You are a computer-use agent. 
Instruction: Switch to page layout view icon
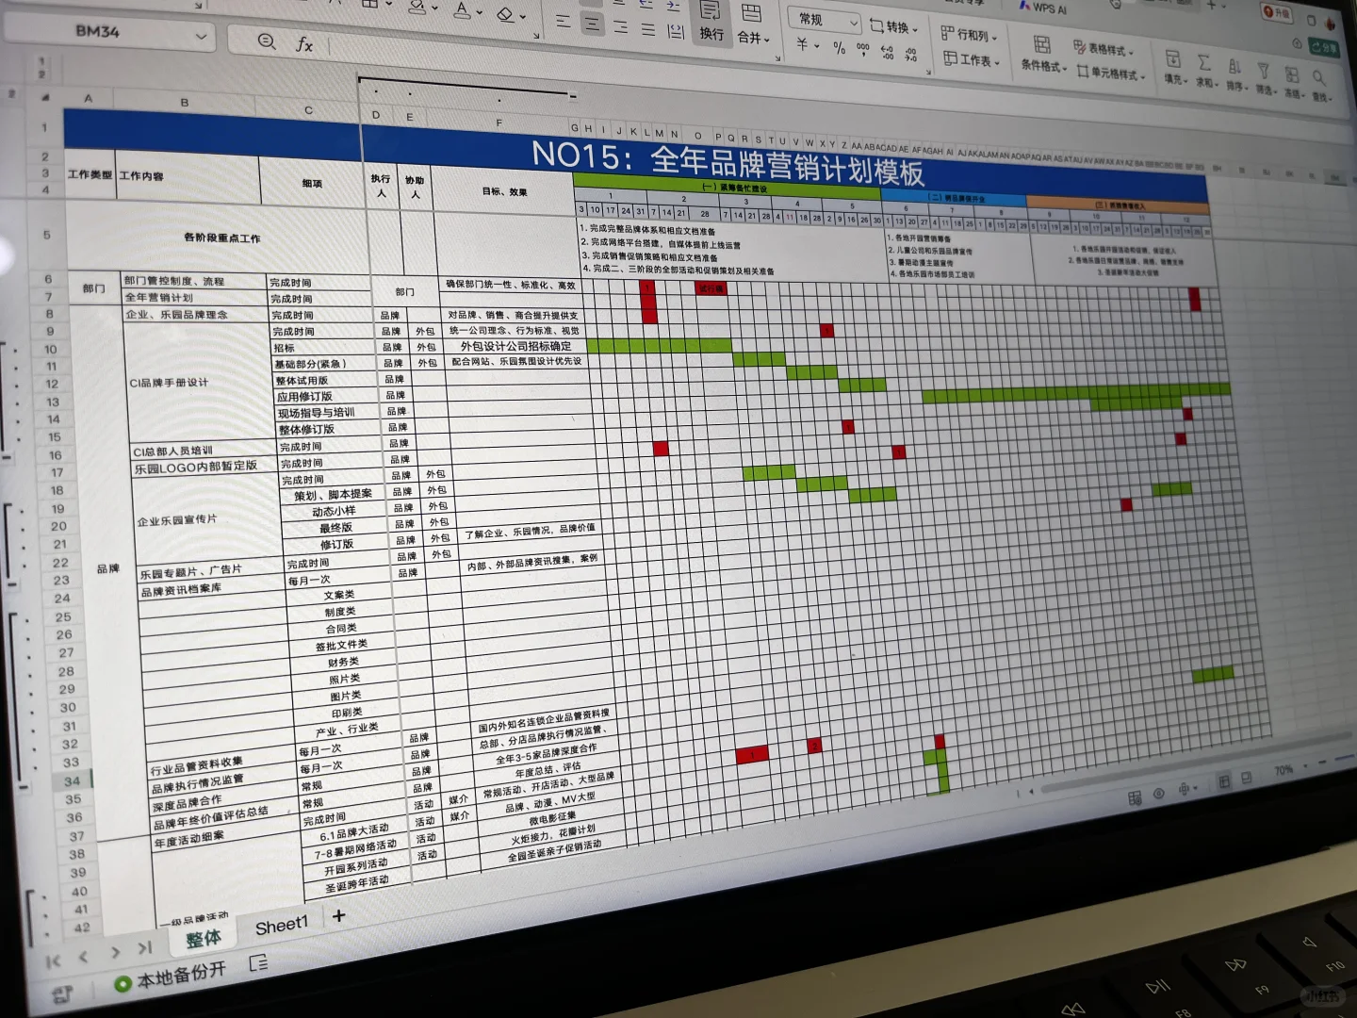pyautogui.click(x=1246, y=778)
